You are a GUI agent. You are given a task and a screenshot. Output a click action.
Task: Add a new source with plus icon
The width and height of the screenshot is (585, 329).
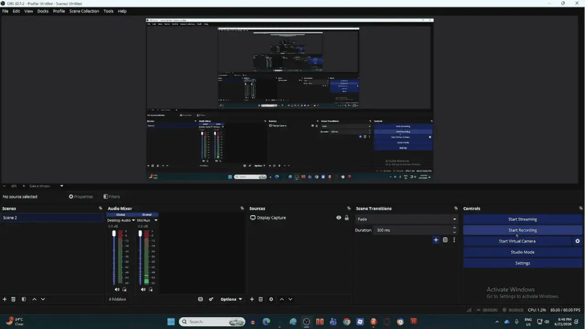point(252,299)
